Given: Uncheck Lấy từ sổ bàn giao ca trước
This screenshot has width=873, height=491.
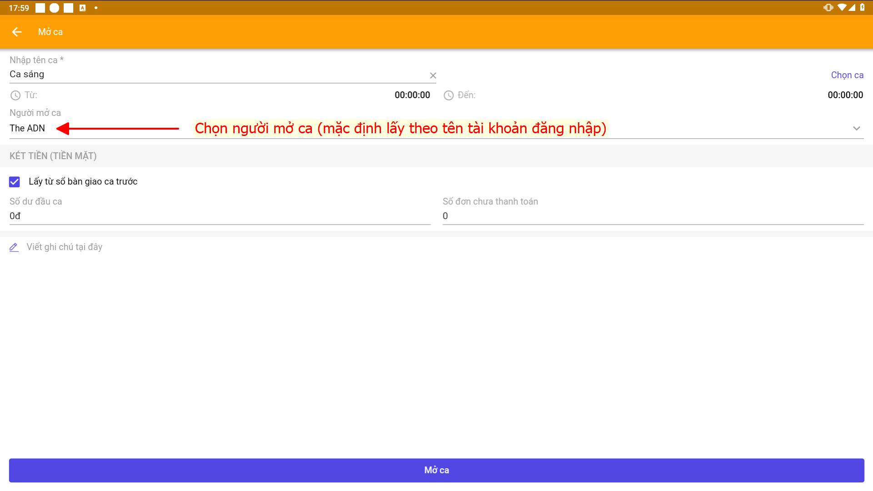Looking at the screenshot, I should tap(15, 182).
